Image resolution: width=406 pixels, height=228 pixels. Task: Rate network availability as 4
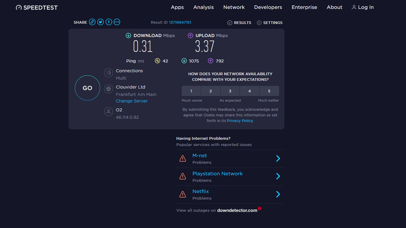point(250,91)
